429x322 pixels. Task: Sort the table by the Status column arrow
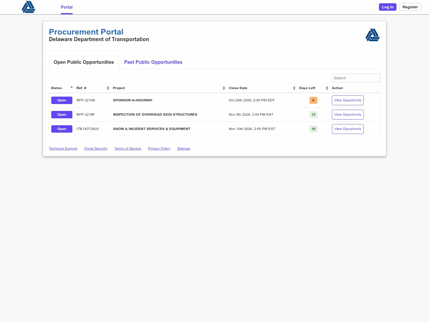pyautogui.click(x=71, y=87)
